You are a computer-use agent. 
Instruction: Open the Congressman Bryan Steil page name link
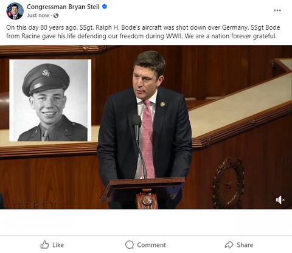click(63, 7)
